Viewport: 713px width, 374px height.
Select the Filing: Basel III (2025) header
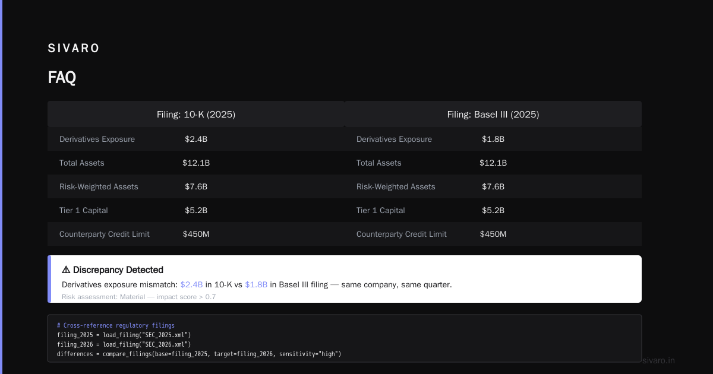(x=493, y=114)
